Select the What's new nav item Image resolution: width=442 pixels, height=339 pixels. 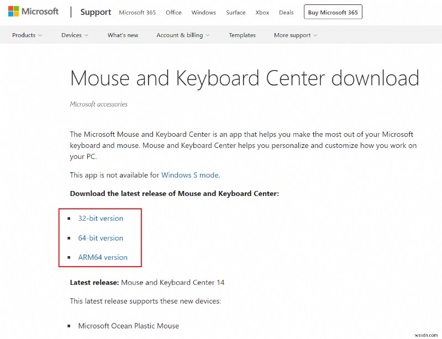click(123, 35)
